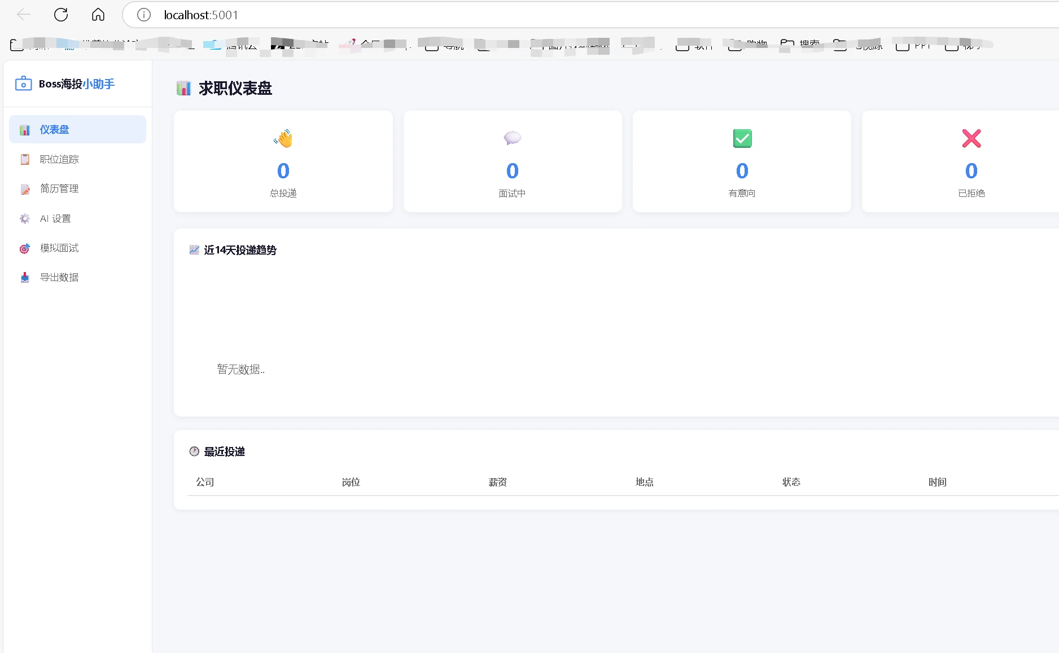The image size is (1059, 653).
Task: Click the 已拒绝 count value 0
Action: pos(972,170)
